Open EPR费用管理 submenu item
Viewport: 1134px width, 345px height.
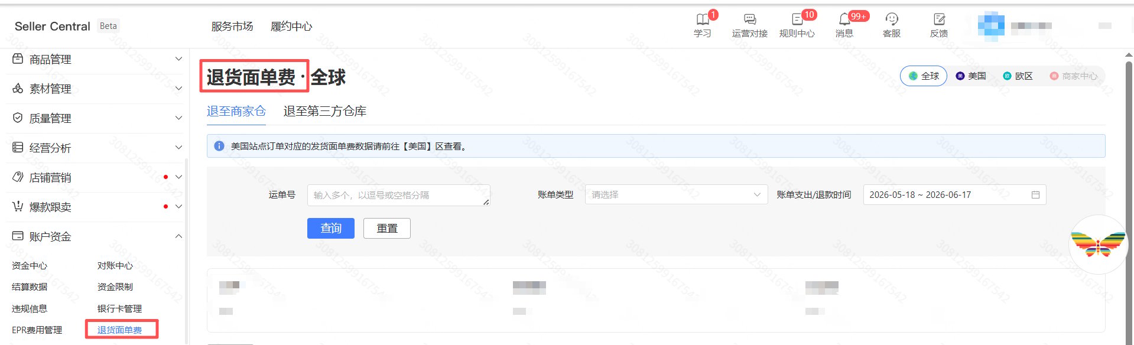[x=37, y=330]
